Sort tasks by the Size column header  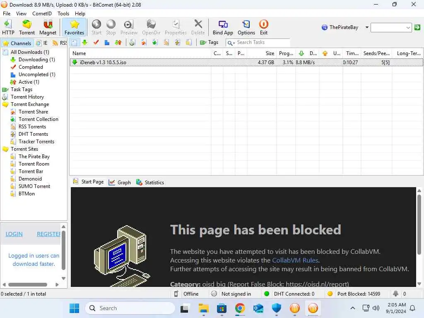(x=262, y=53)
